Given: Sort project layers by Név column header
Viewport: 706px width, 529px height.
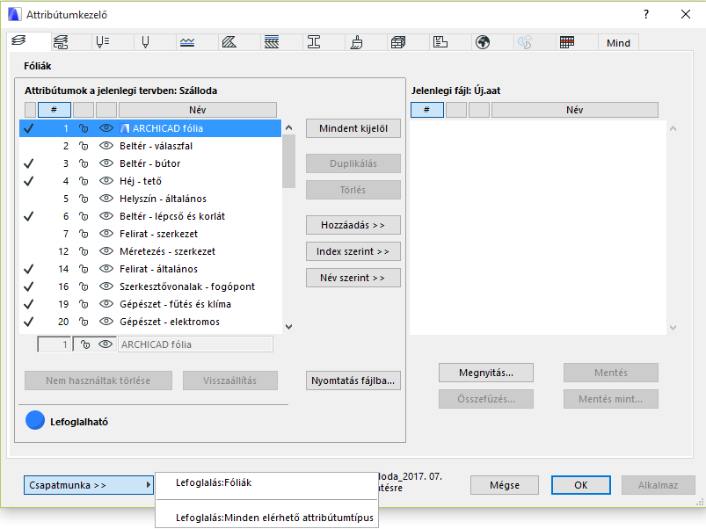Looking at the screenshot, I should (x=198, y=110).
